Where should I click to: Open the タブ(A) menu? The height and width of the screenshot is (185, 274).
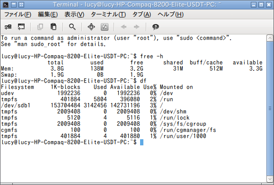click(141, 15)
